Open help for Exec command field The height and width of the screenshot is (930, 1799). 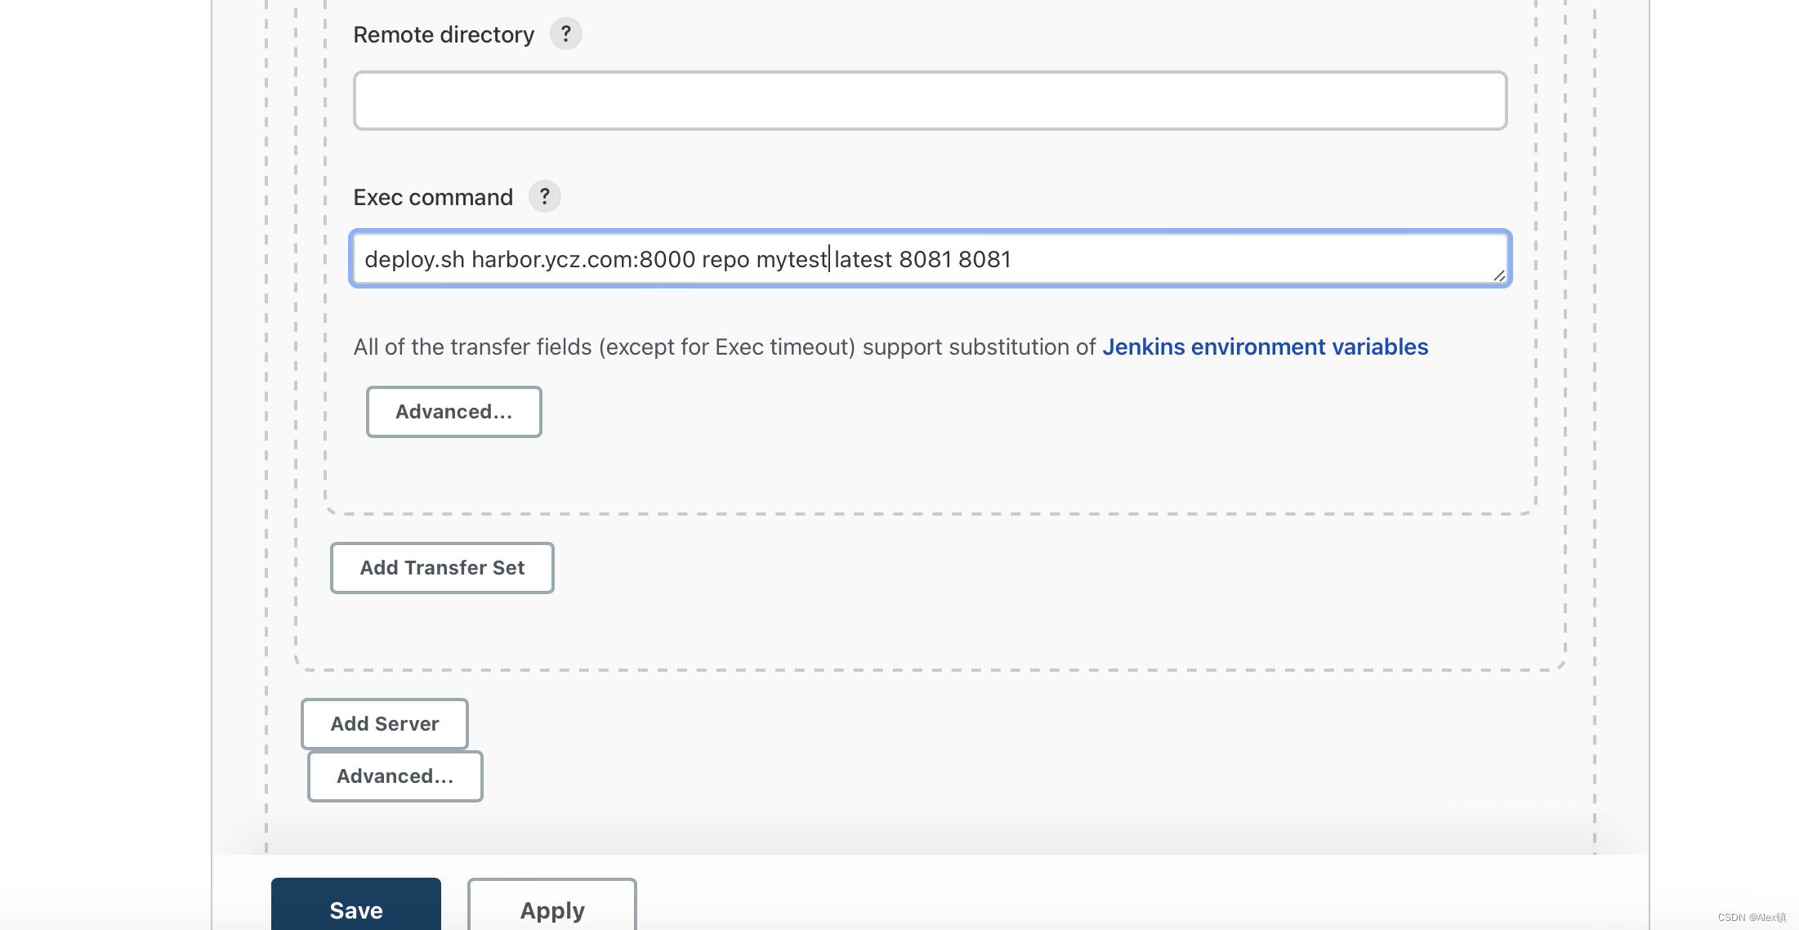544,197
